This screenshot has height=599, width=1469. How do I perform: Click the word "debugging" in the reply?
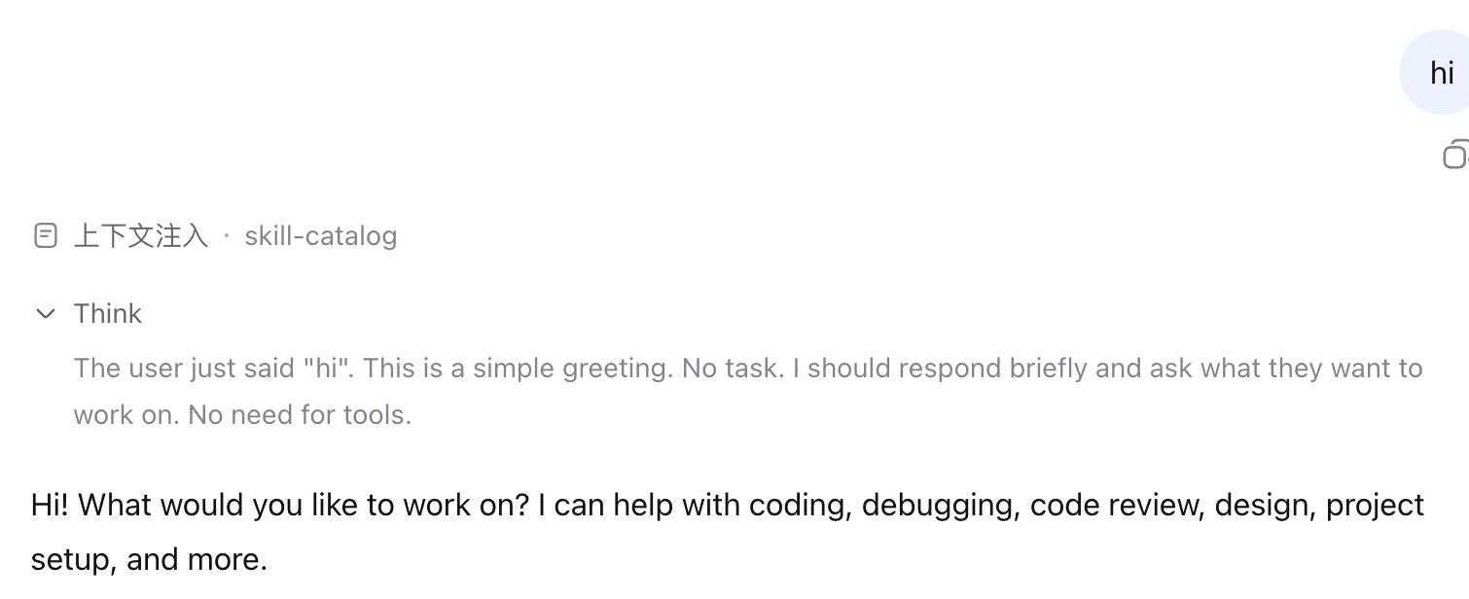[941, 505]
